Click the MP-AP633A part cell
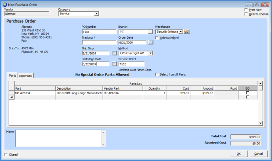 35,93
